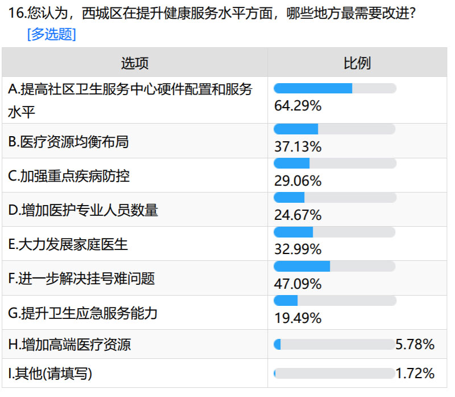Click the 19.49% progress bar
The height and width of the screenshot is (397, 455).
335,301
